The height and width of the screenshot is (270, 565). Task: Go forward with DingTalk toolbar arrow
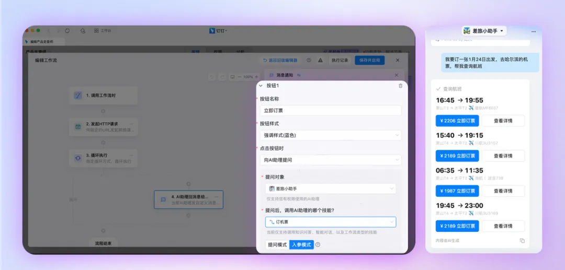click(x=58, y=31)
